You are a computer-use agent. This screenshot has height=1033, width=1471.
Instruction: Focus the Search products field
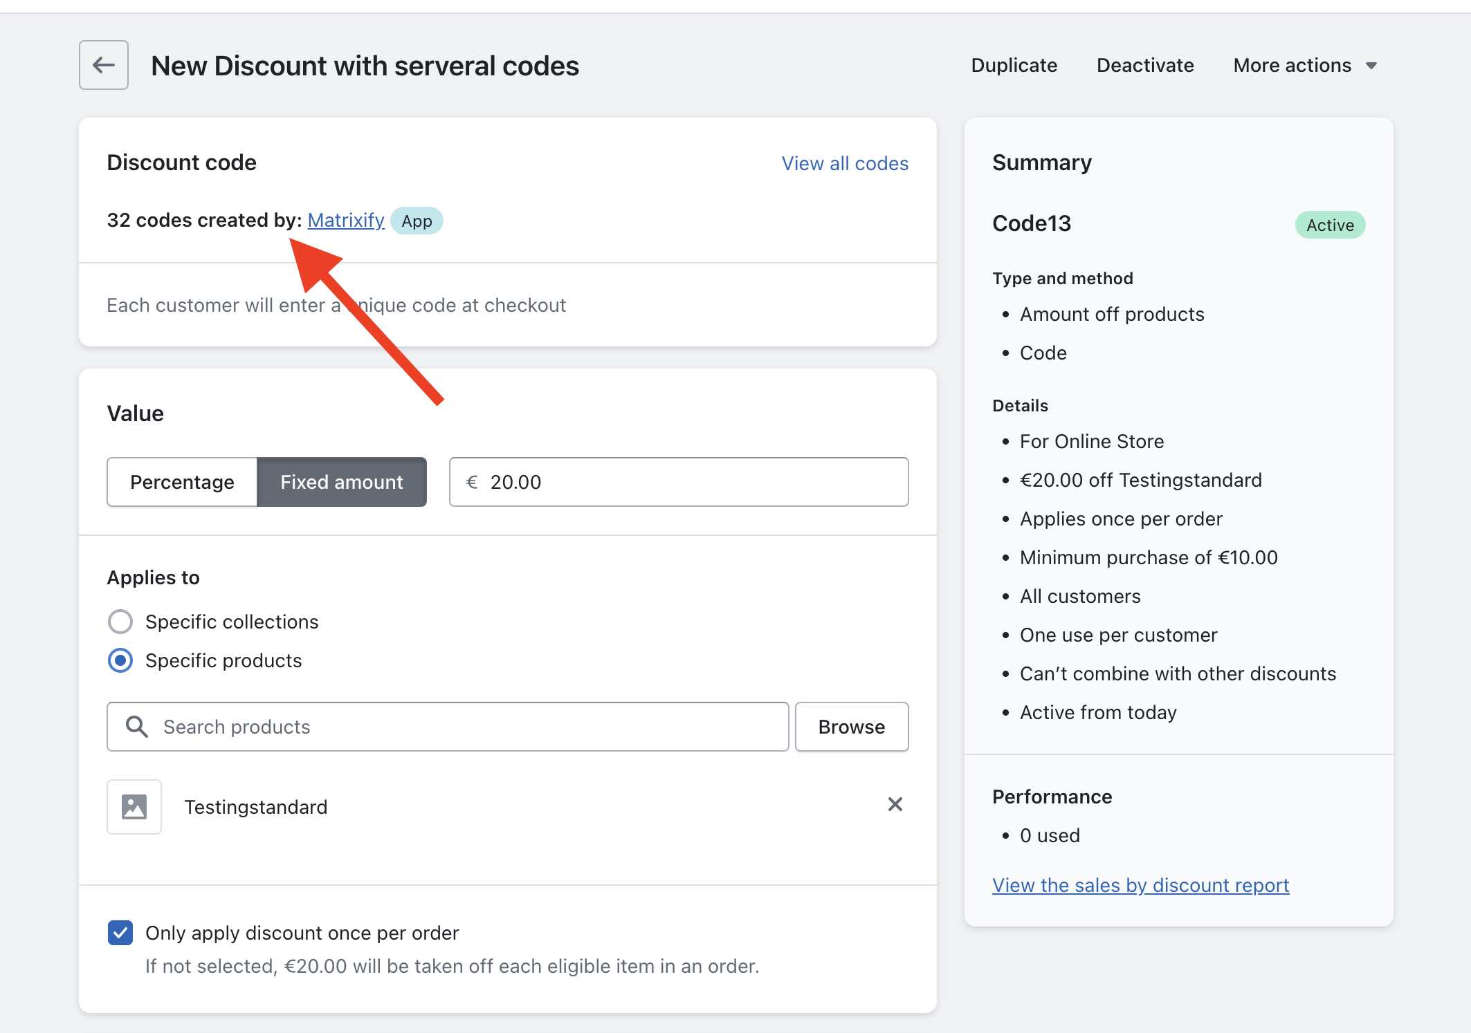(470, 727)
